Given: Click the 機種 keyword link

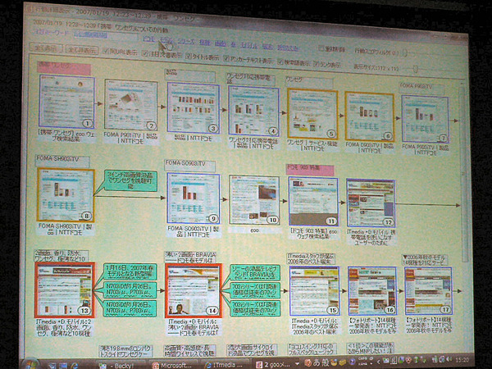Looking at the screenshot, I should point(204,43).
